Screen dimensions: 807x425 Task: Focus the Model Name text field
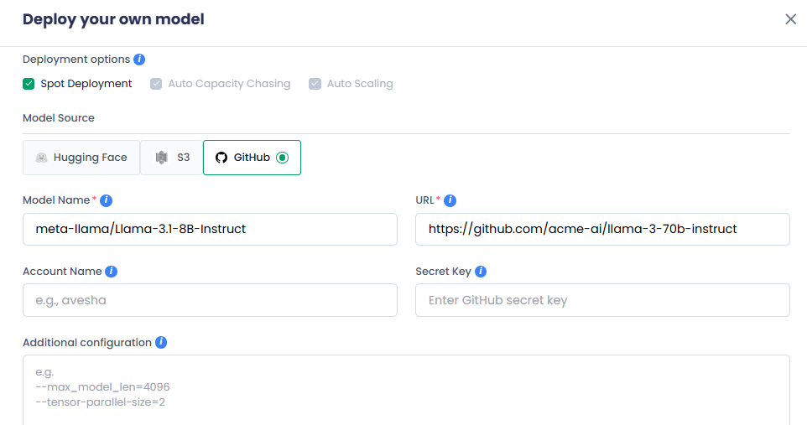coord(210,229)
